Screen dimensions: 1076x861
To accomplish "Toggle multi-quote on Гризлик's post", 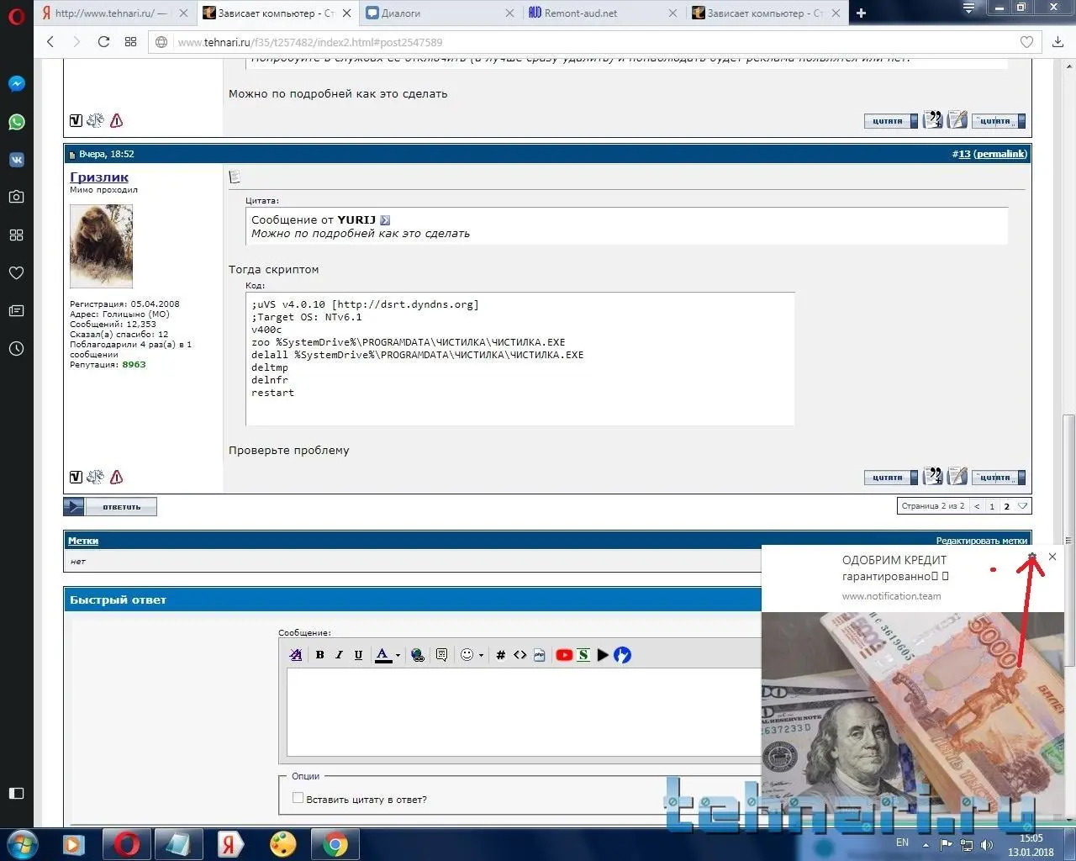I will [933, 477].
